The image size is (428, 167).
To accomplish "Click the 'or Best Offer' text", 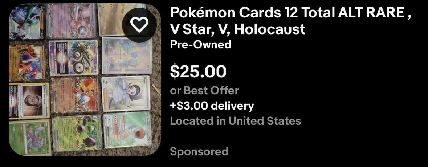I will pyautogui.click(x=204, y=90).
